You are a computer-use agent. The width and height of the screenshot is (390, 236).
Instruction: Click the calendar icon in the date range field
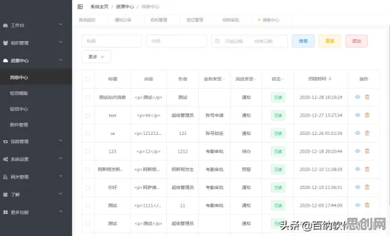click(x=217, y=41)
